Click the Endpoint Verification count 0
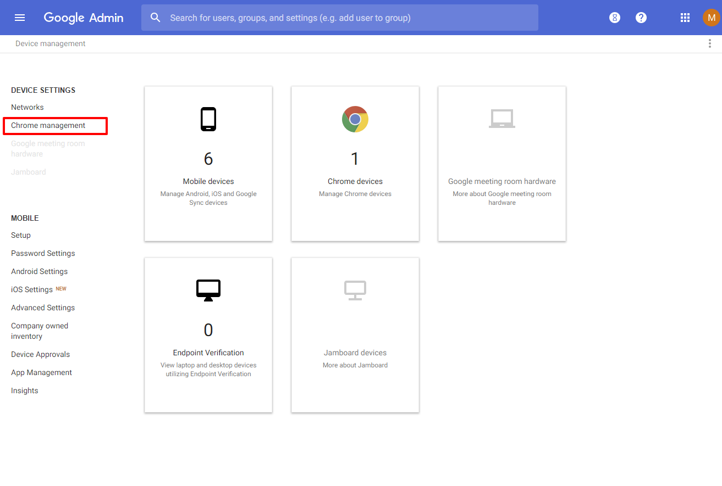Viewport: 722px width, 486px height. 208,330
